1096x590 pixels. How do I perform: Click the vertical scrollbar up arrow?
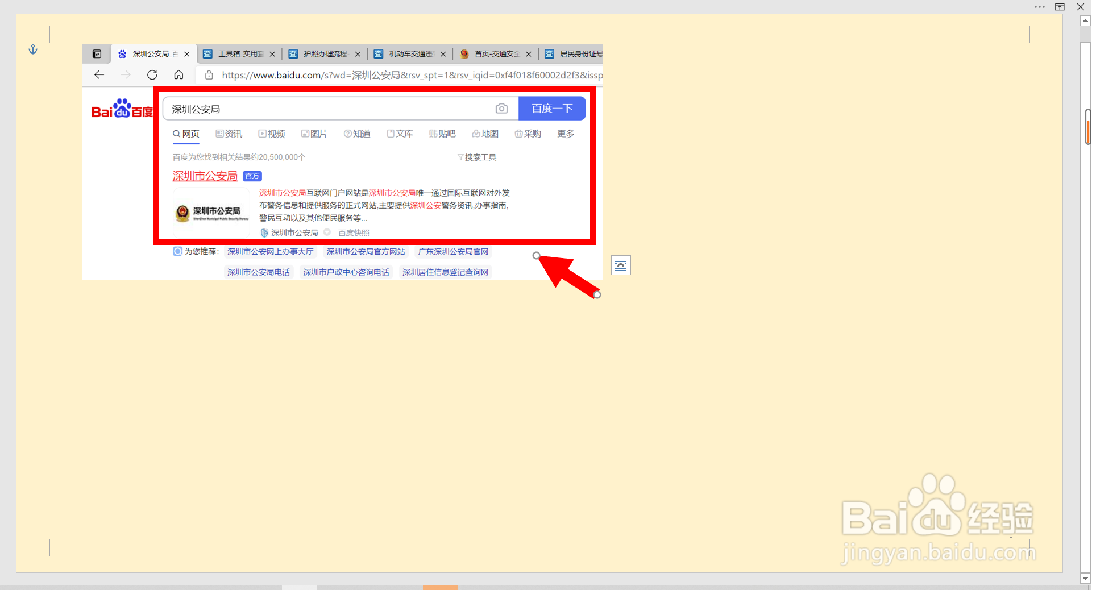pyautogui.click(x=1085, y=20)
